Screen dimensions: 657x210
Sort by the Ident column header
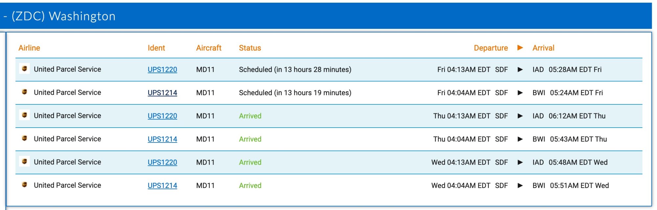pyautogui.click(x=156, y=48)
